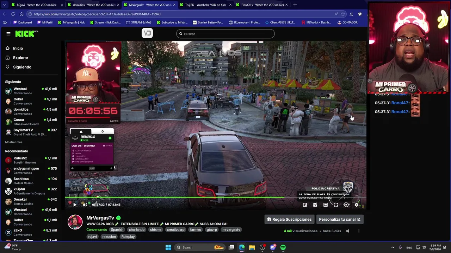Open Coscu channel in sidebar
The image size is (451, 253).
tap(31, 122)
